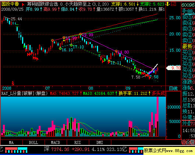Click the 2008 year label on time axis
The height and width of the screenshot is (155, 195).
click(7, 88)
